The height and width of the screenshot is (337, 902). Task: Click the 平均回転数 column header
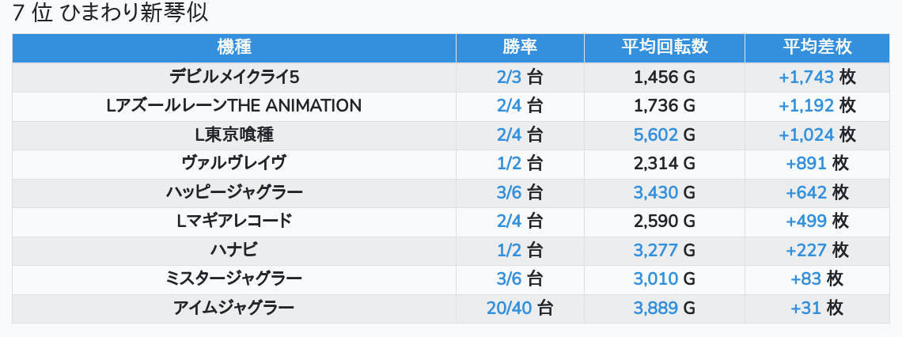[x=665, y=47]
